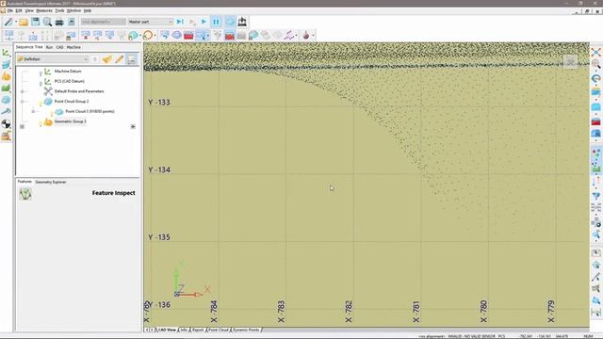Click the pencil edit icon in Sequence Tree
The width and height of the screenshot is (603, 339).
(120, 59)
